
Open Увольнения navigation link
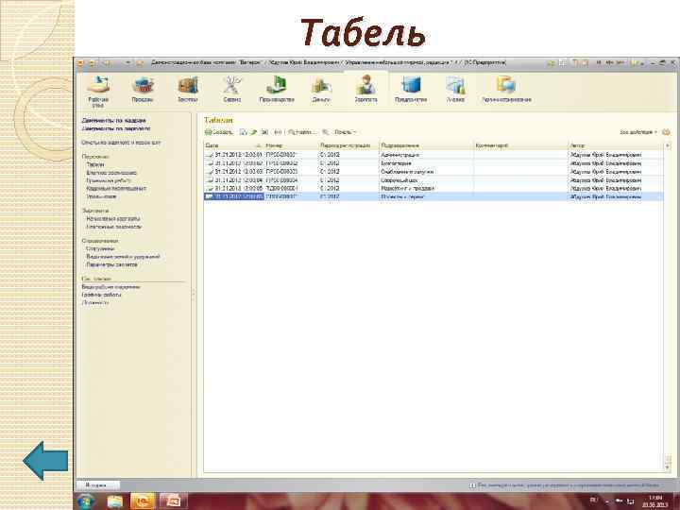[101, 196]
